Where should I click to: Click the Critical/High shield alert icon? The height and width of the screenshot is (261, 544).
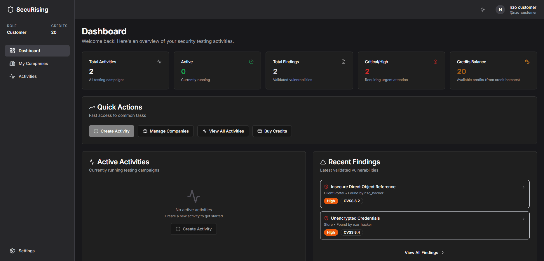[x=435, y=62]
